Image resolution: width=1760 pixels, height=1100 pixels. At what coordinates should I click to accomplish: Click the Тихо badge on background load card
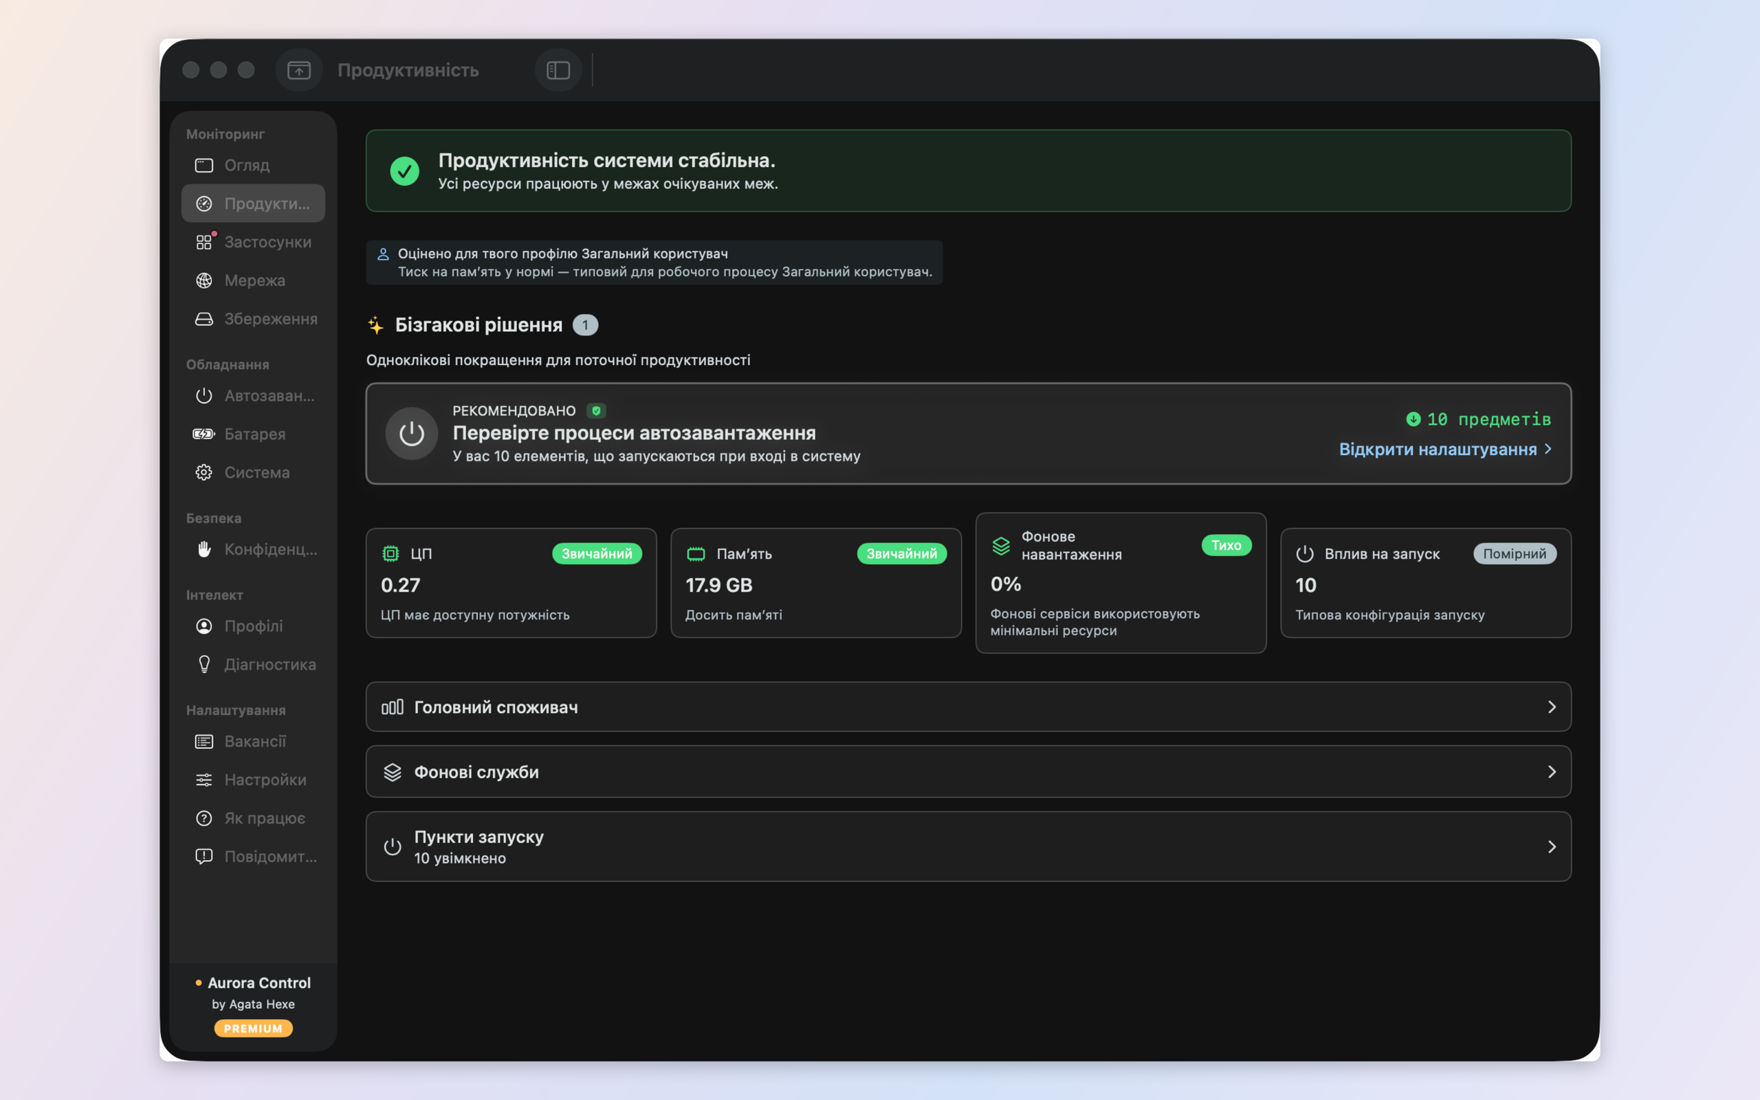(1226, 545)
